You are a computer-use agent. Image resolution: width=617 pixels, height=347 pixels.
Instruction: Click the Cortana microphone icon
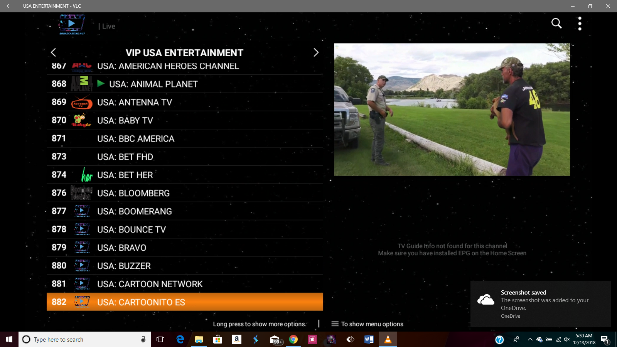point(143,339)
